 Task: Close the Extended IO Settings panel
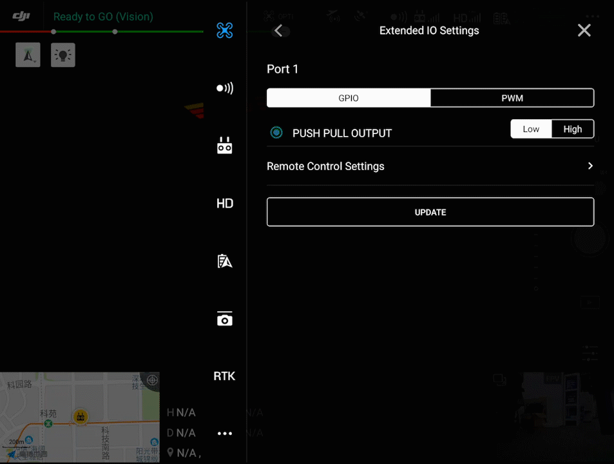[584, 30]
